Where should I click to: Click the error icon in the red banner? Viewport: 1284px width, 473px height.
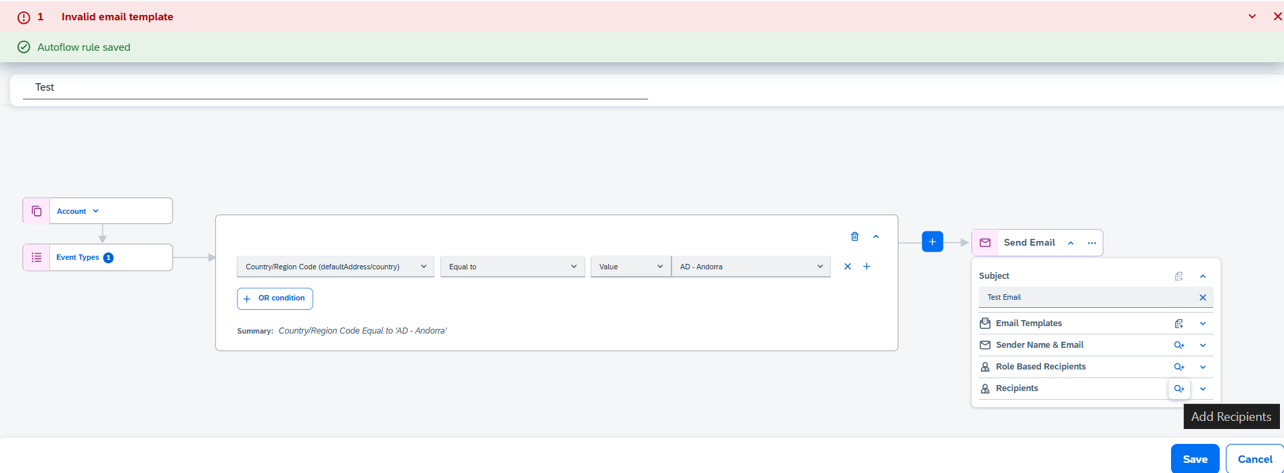click(24, 18)
